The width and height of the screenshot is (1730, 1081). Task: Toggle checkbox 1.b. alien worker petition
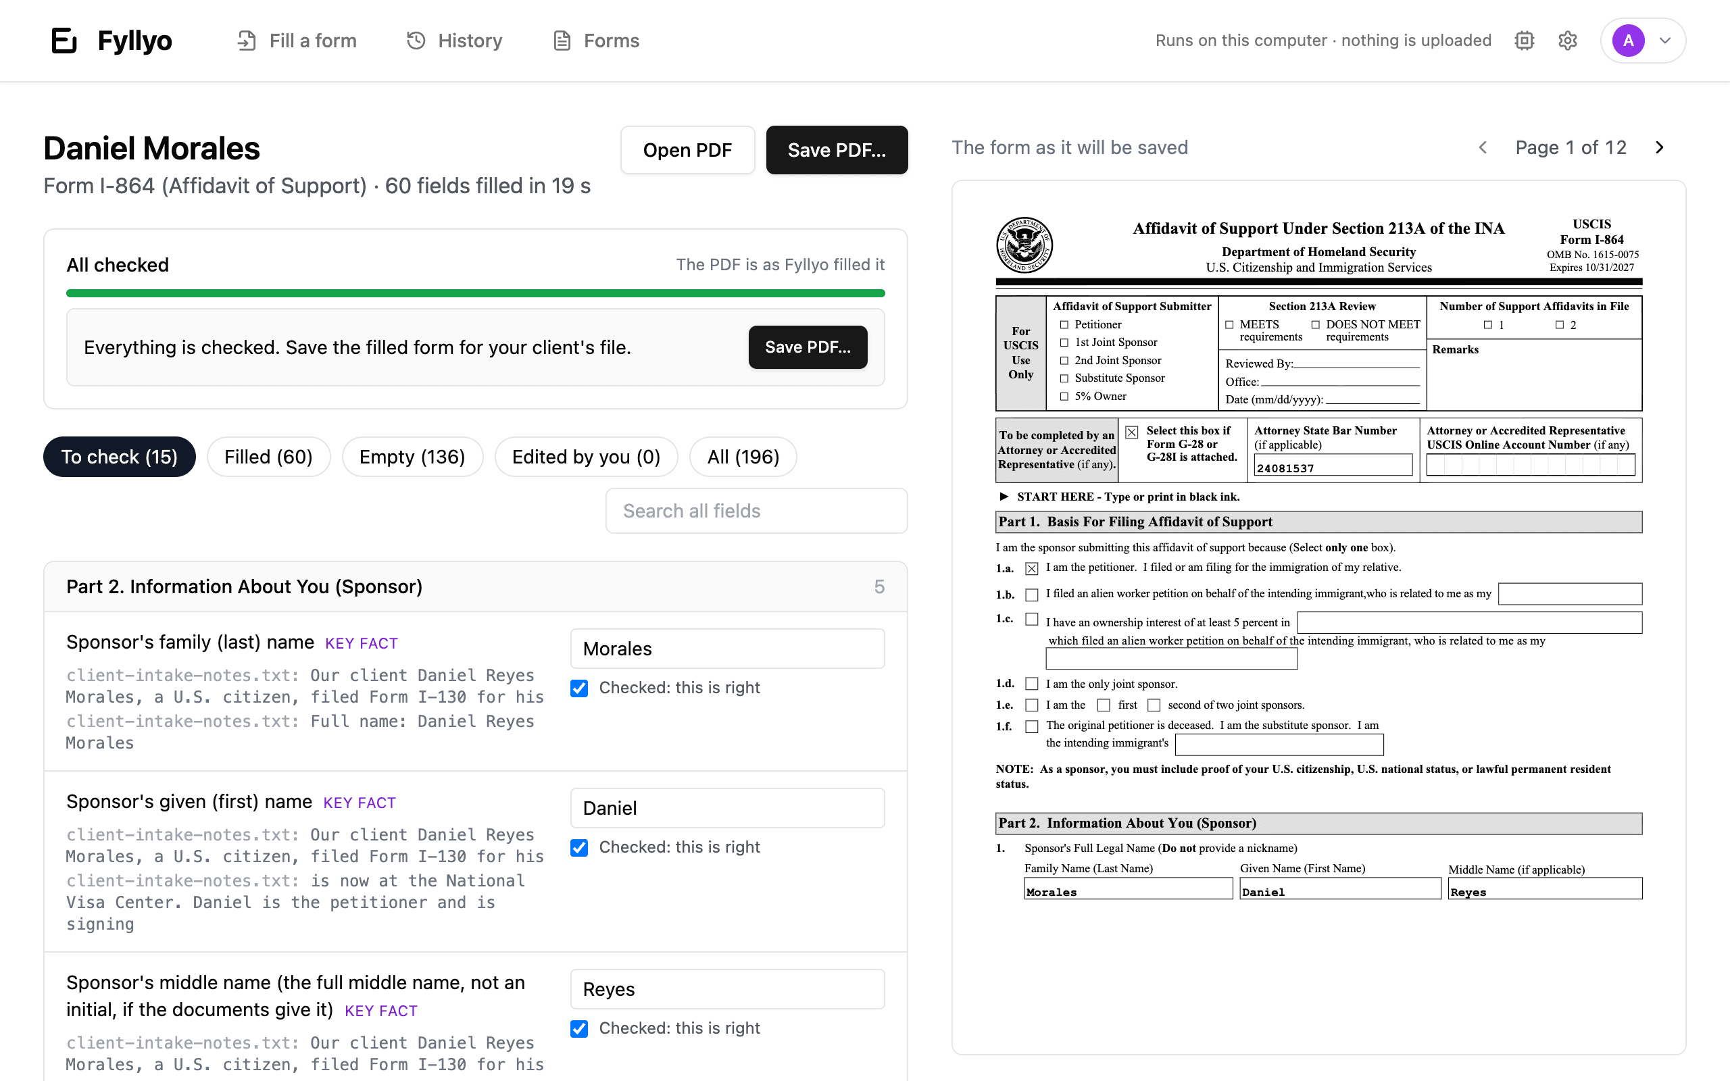click(x=1031, y=595)
